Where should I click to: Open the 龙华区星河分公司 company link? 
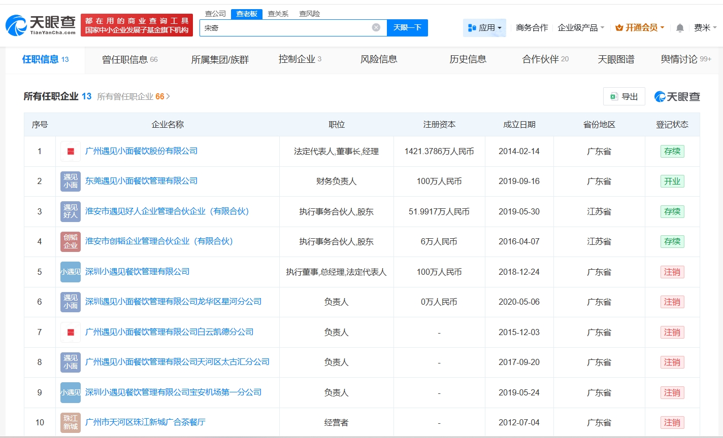tap(173, 302)
